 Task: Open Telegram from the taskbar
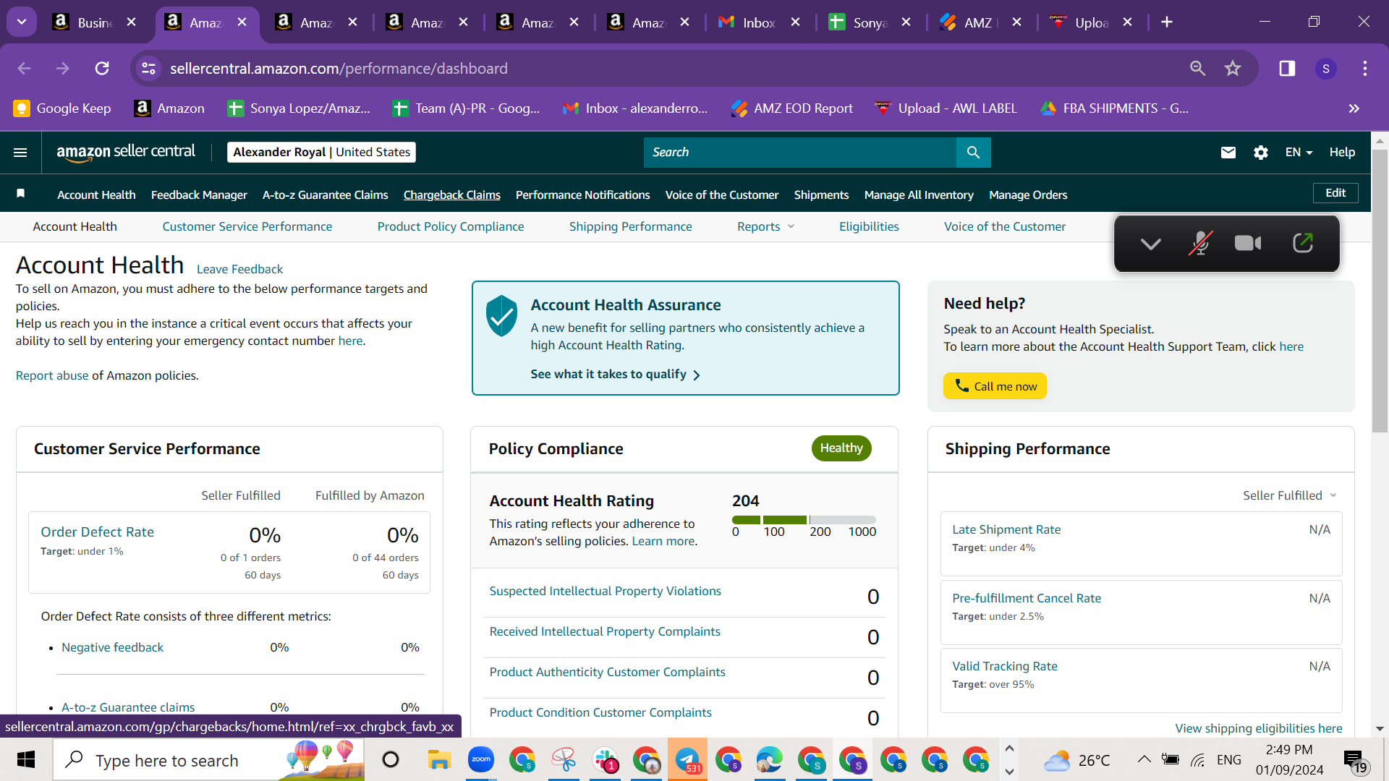coord(687,760)
